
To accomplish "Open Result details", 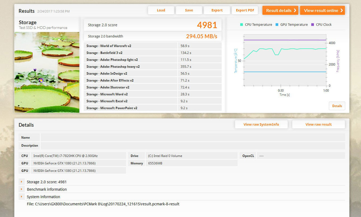I will tap(280, 10).
